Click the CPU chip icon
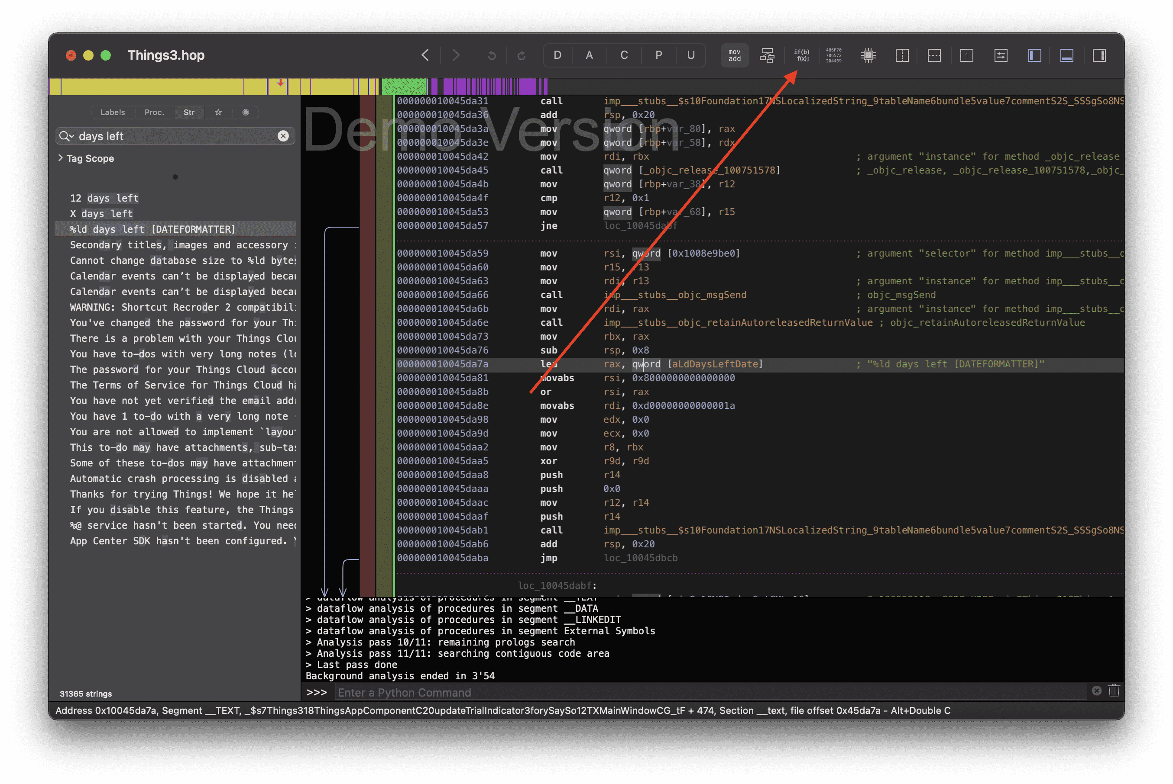 (868, 55)
